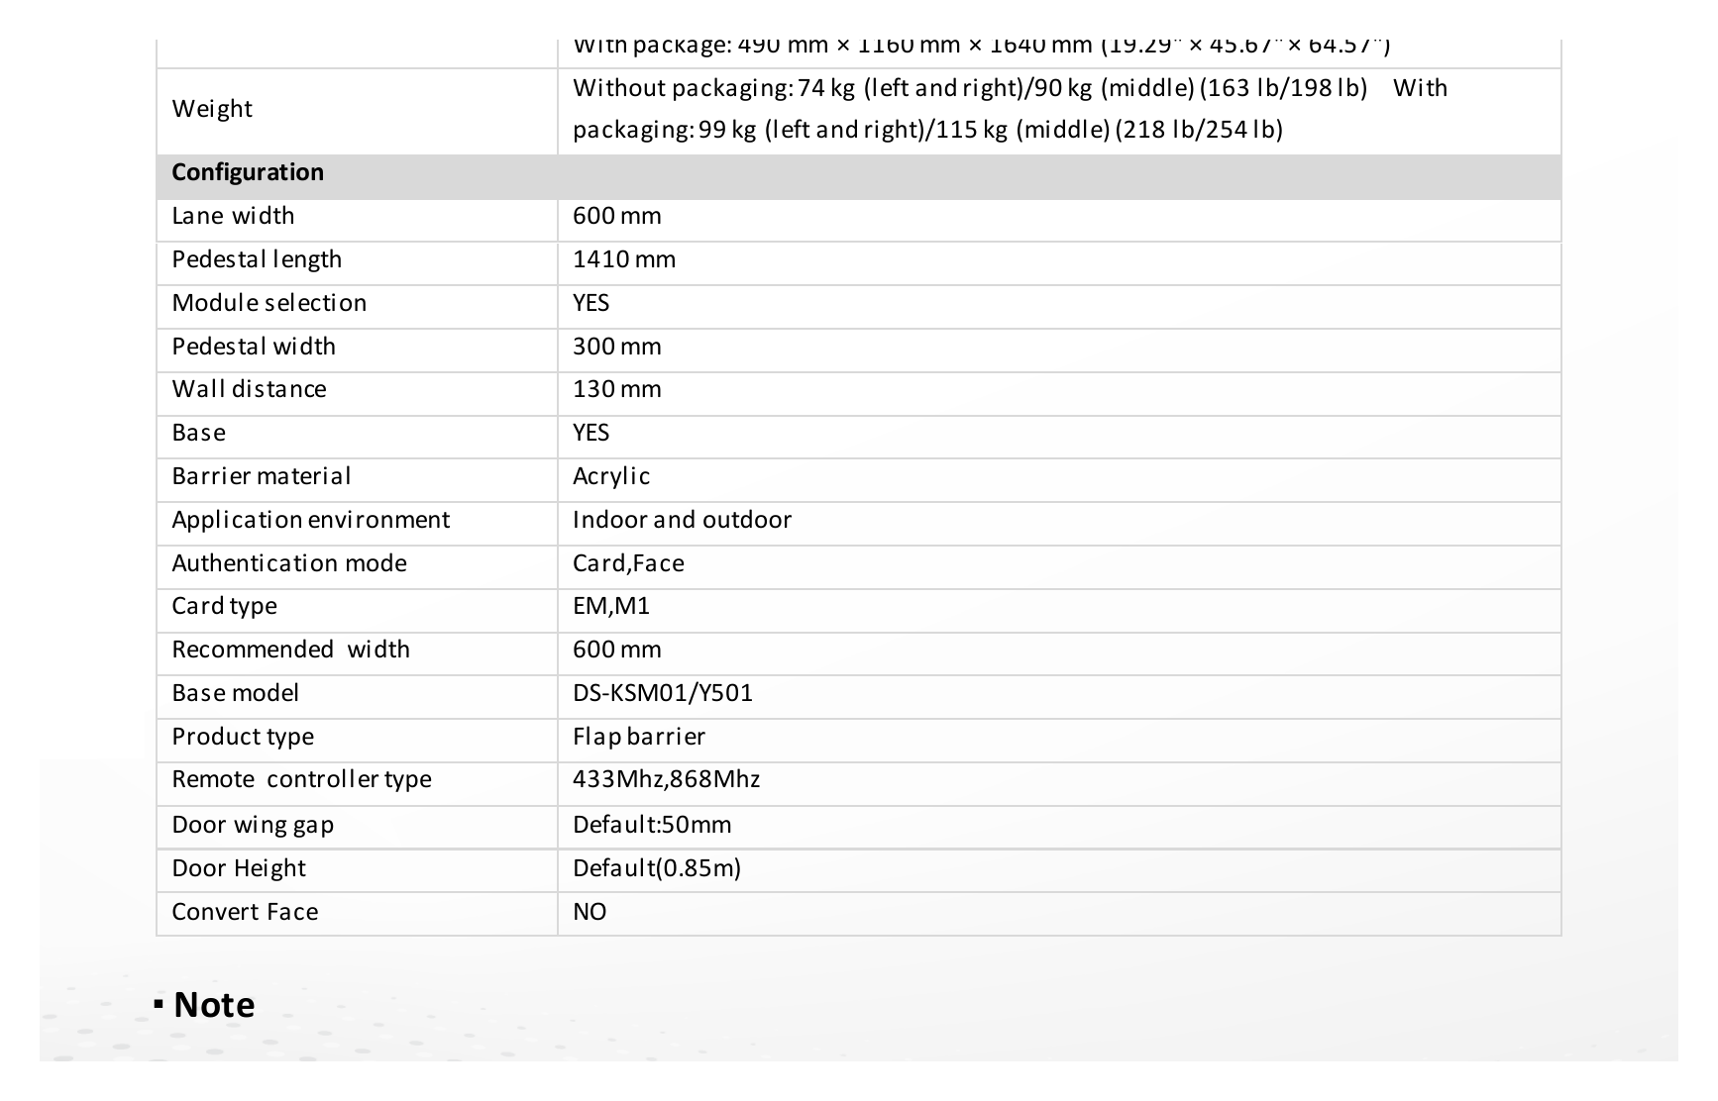Click the Door wing gap label
The height and width of the screenshot is (1101, 1718).
(253, 825)
